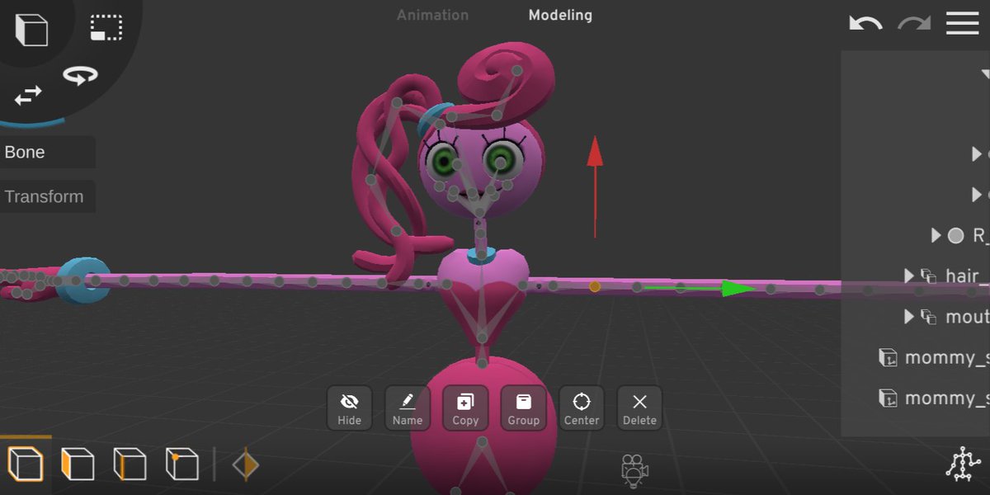This screenshot has width=990, height=495.
Task: Switch to the Modeling tab
Action: (560, 15)
